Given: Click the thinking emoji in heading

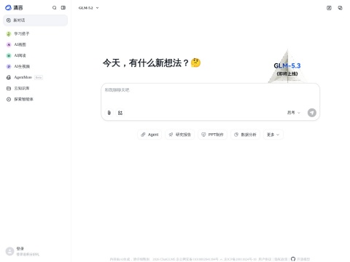Looking at the screenshot, I should coord(195,63).
